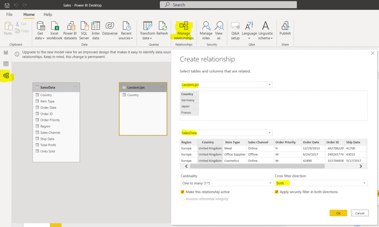Open the LandenLijst table dropdown

point(226,85)
